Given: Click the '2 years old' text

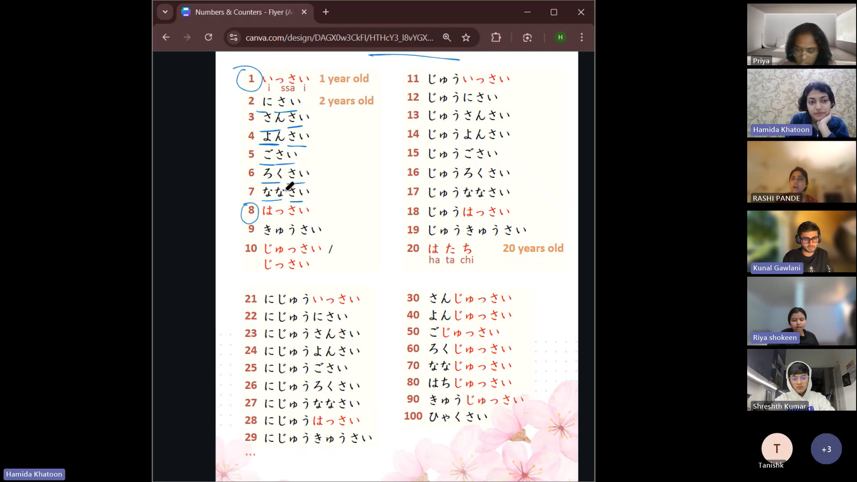Looking at the screenshot, I should pyautogui.click(x=346, y=101).
